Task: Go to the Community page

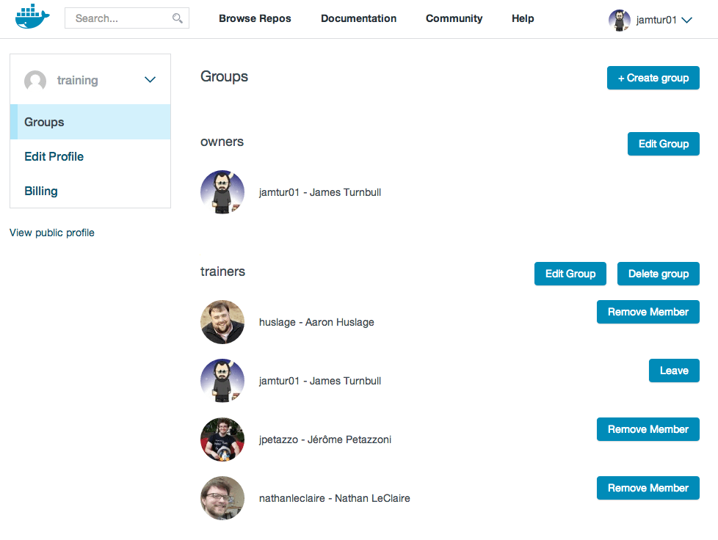Action: pyautogui.click(x=454, y=18)
